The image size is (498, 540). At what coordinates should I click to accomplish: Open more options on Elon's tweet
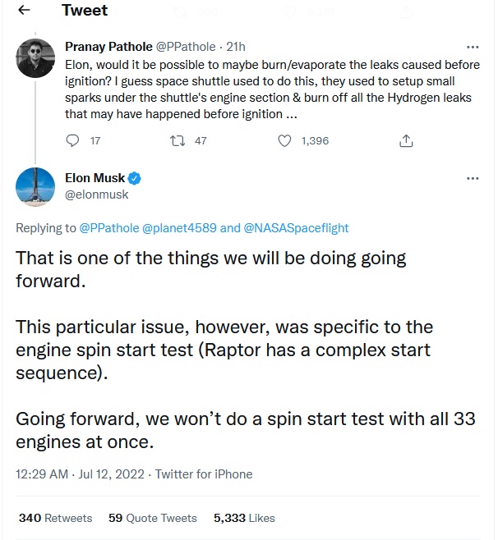tap(473, 178)
